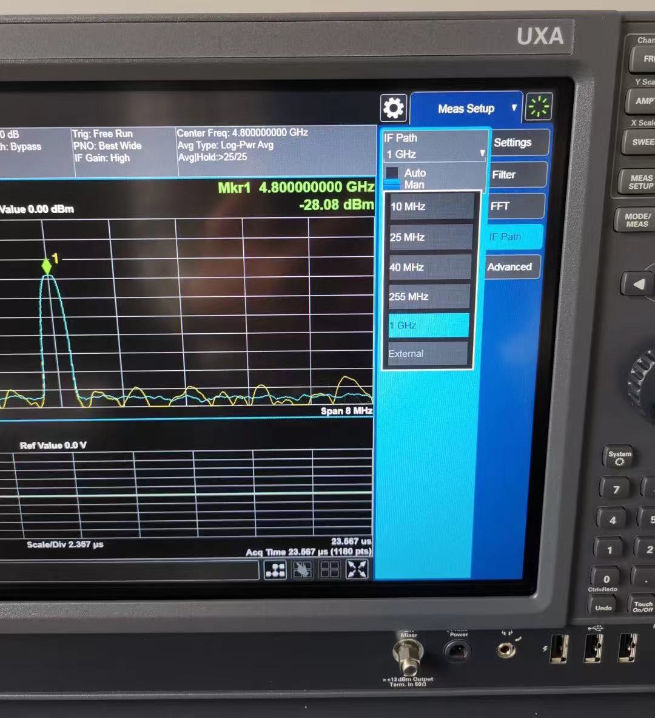Tap the touch-disable hand icon
Screen dimensions: 655x718
[x=303, y=570]
